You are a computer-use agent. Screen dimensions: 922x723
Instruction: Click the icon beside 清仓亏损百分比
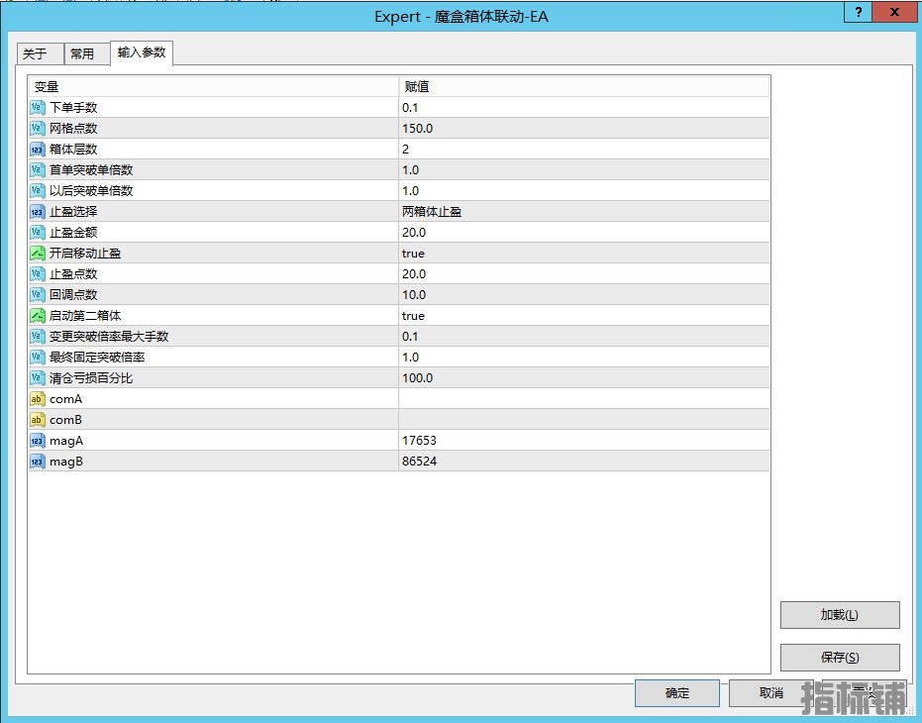pyautogui.click(x=37, y=378)
